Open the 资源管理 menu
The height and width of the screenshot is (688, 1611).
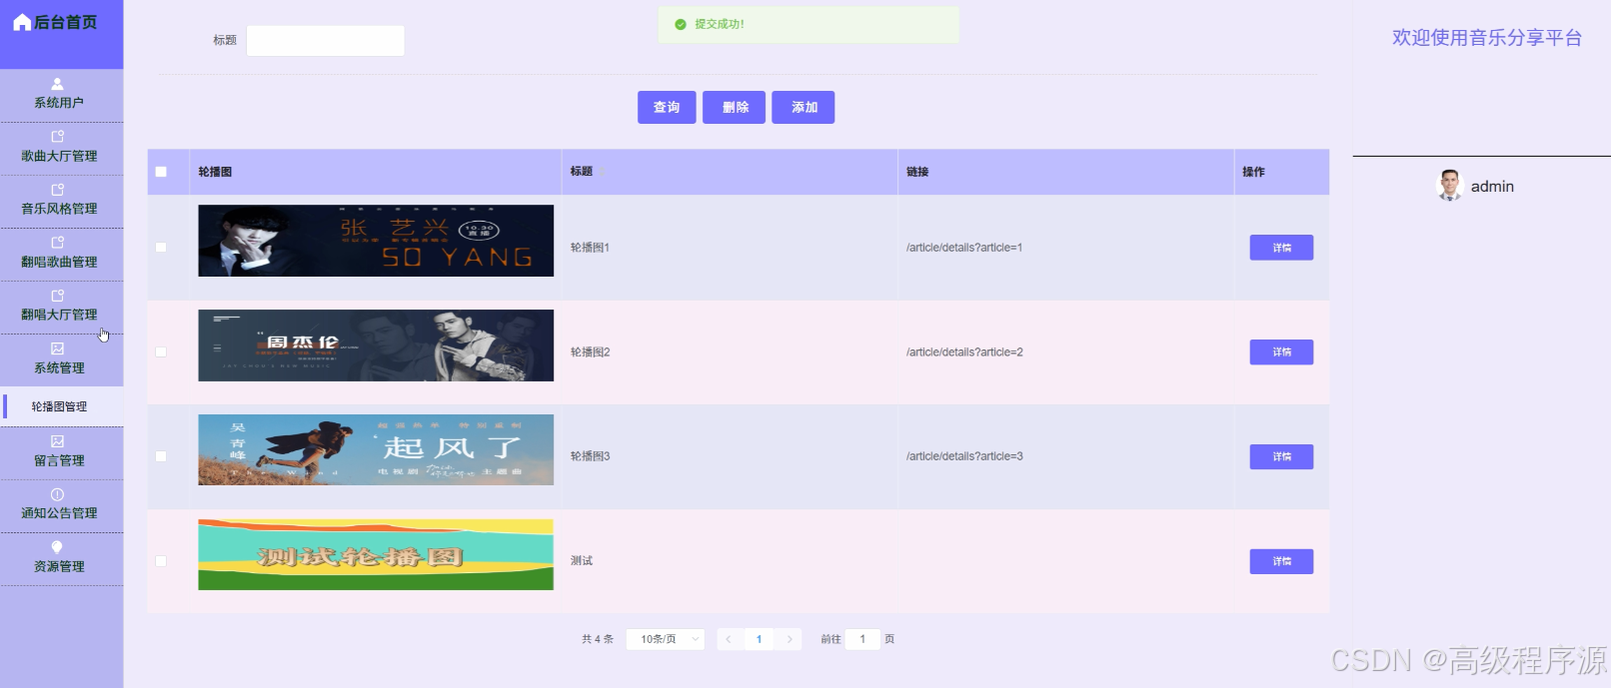pos(61,559)
